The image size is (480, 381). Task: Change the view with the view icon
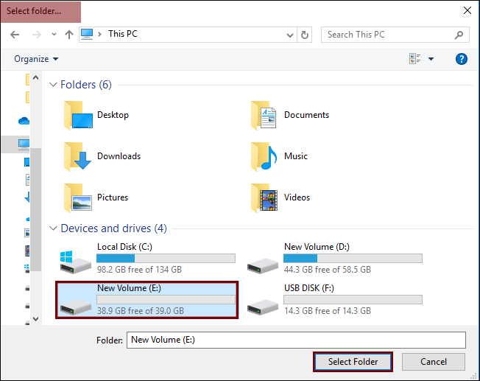click(414, 58)
